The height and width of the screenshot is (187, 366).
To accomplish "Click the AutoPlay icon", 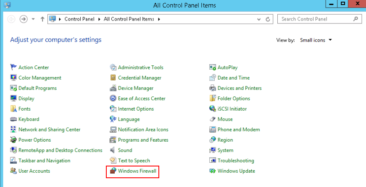I will (213, 68).
